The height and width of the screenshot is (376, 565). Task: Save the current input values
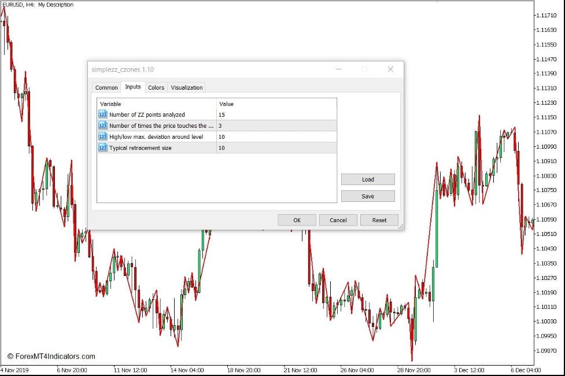(368, 196)
